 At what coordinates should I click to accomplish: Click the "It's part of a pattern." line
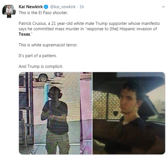point(38,56)
